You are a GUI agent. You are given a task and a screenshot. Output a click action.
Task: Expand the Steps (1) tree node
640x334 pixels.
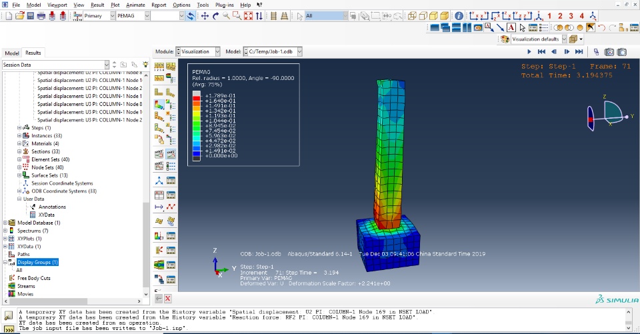click(x=19, y=128)
